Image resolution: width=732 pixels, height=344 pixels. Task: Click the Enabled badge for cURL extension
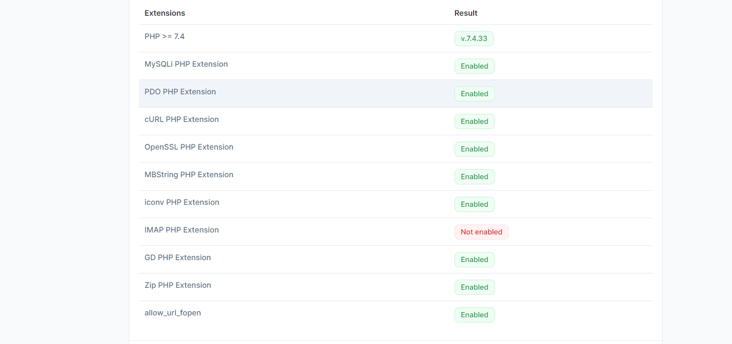pos(474,121)
